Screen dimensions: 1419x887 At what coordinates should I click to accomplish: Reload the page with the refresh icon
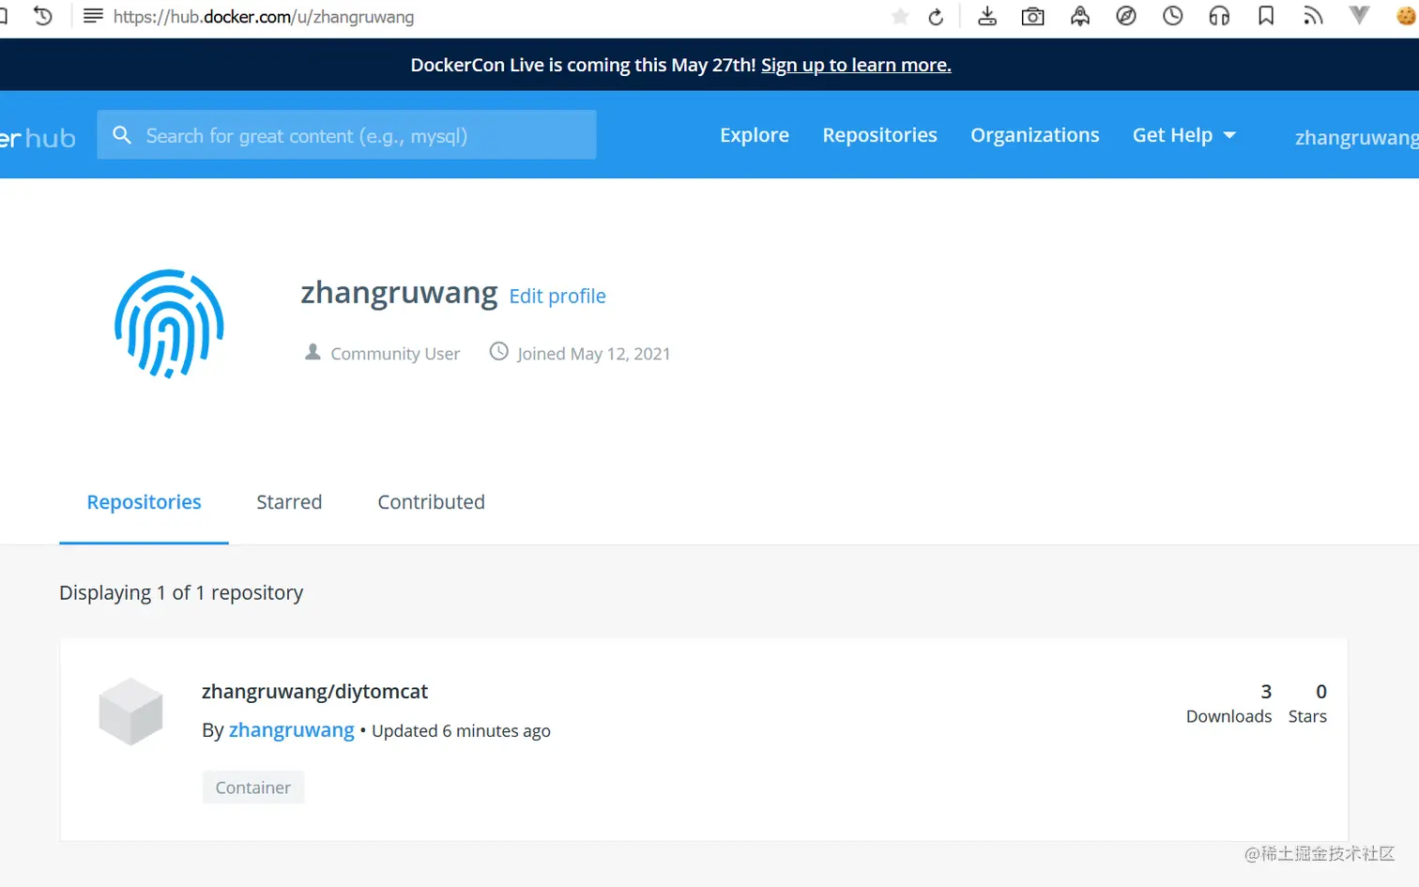point(936,17)
